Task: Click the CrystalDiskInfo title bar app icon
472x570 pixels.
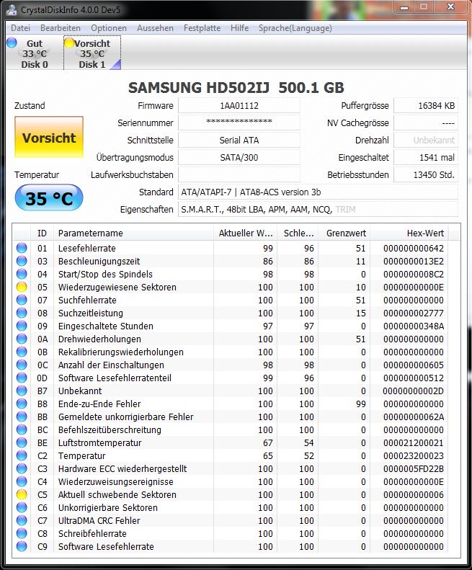Action: tap(12, 9)
